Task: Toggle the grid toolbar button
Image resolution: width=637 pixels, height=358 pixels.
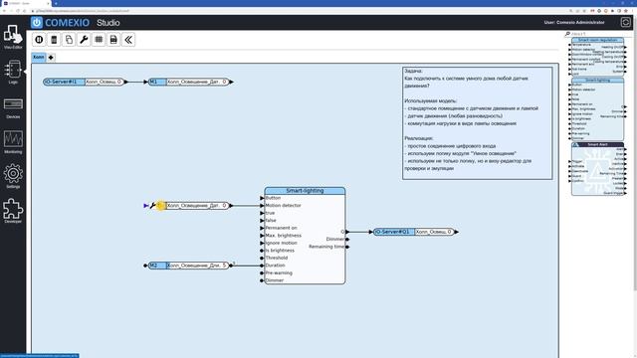Action: click(x=99, y=40)
